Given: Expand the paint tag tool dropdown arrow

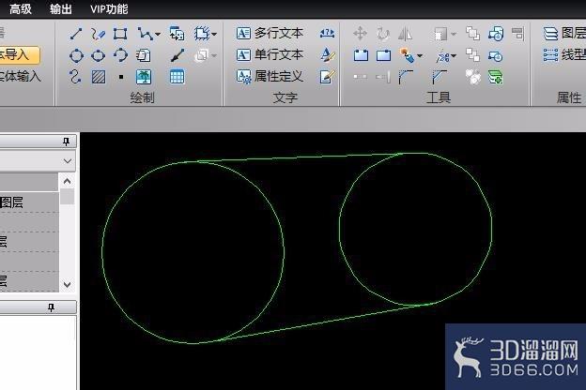Looking at the screenshot, I should [x=420, y=56].
